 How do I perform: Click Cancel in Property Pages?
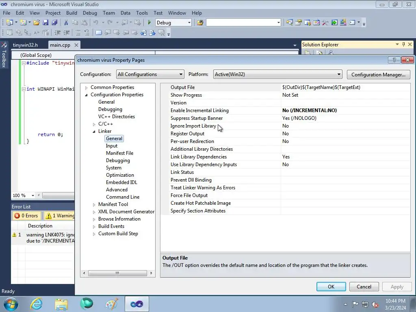[364, 286]
